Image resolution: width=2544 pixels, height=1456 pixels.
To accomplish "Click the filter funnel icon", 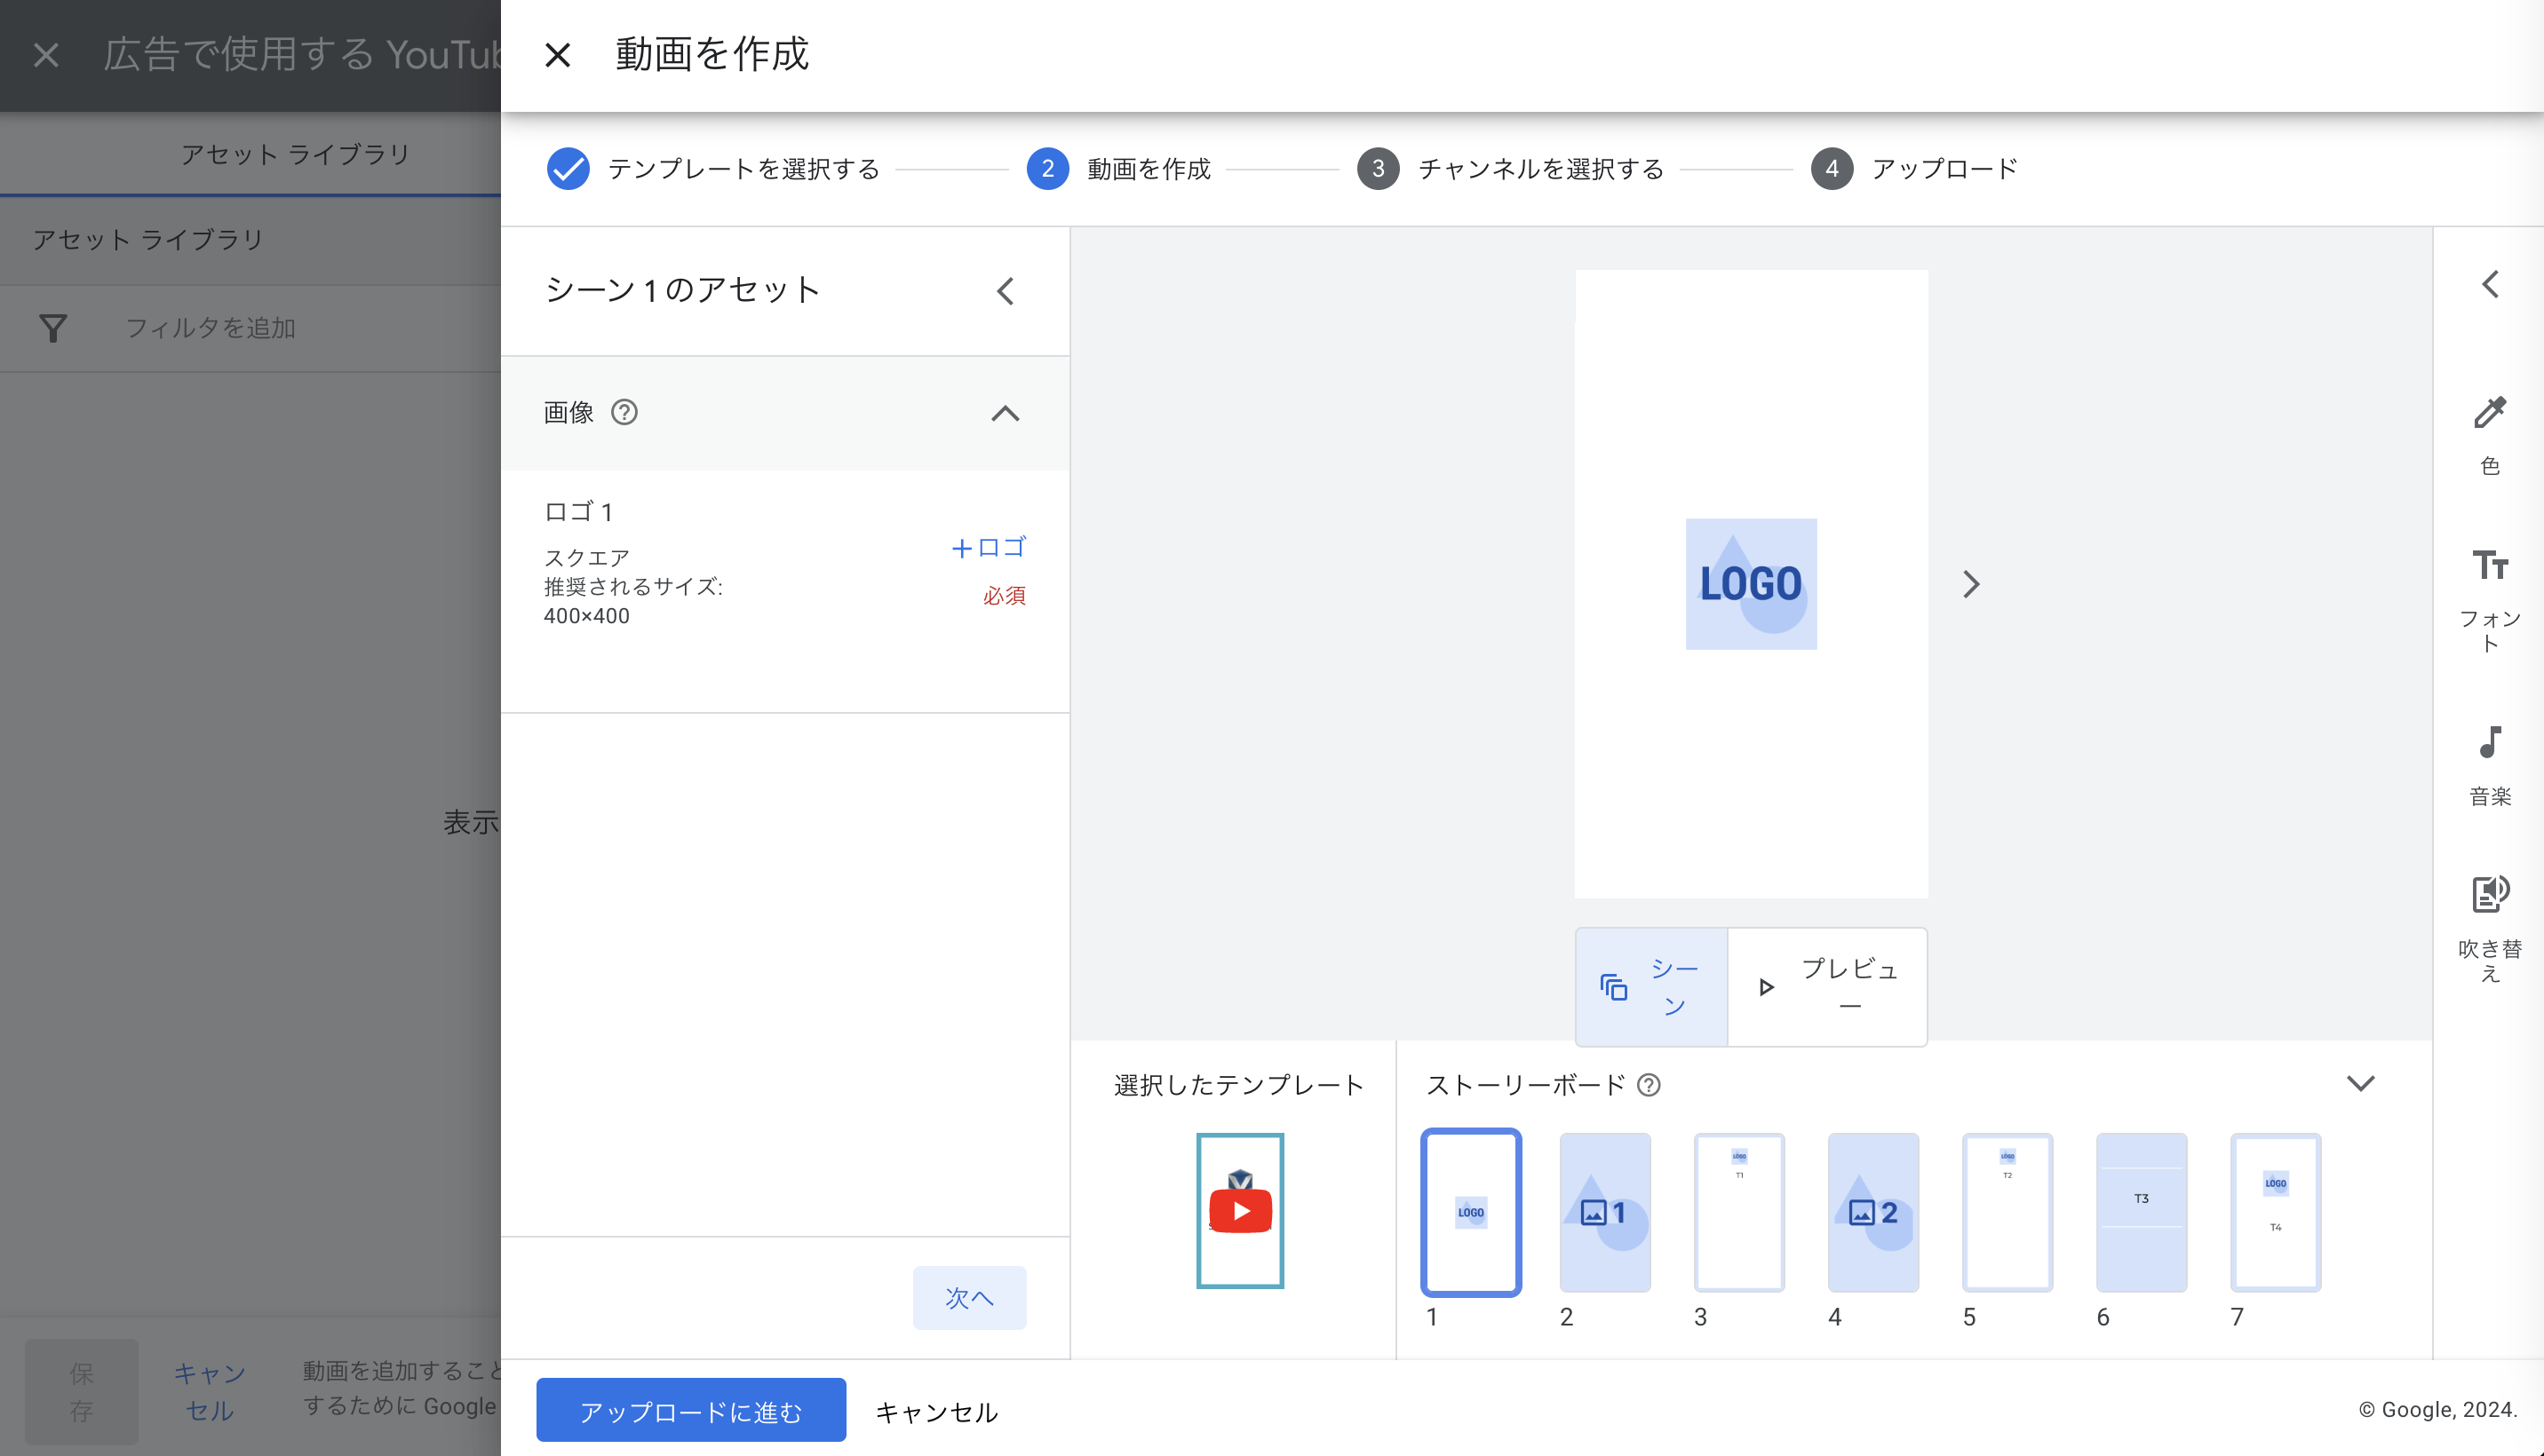I will [x=53, y=328].
